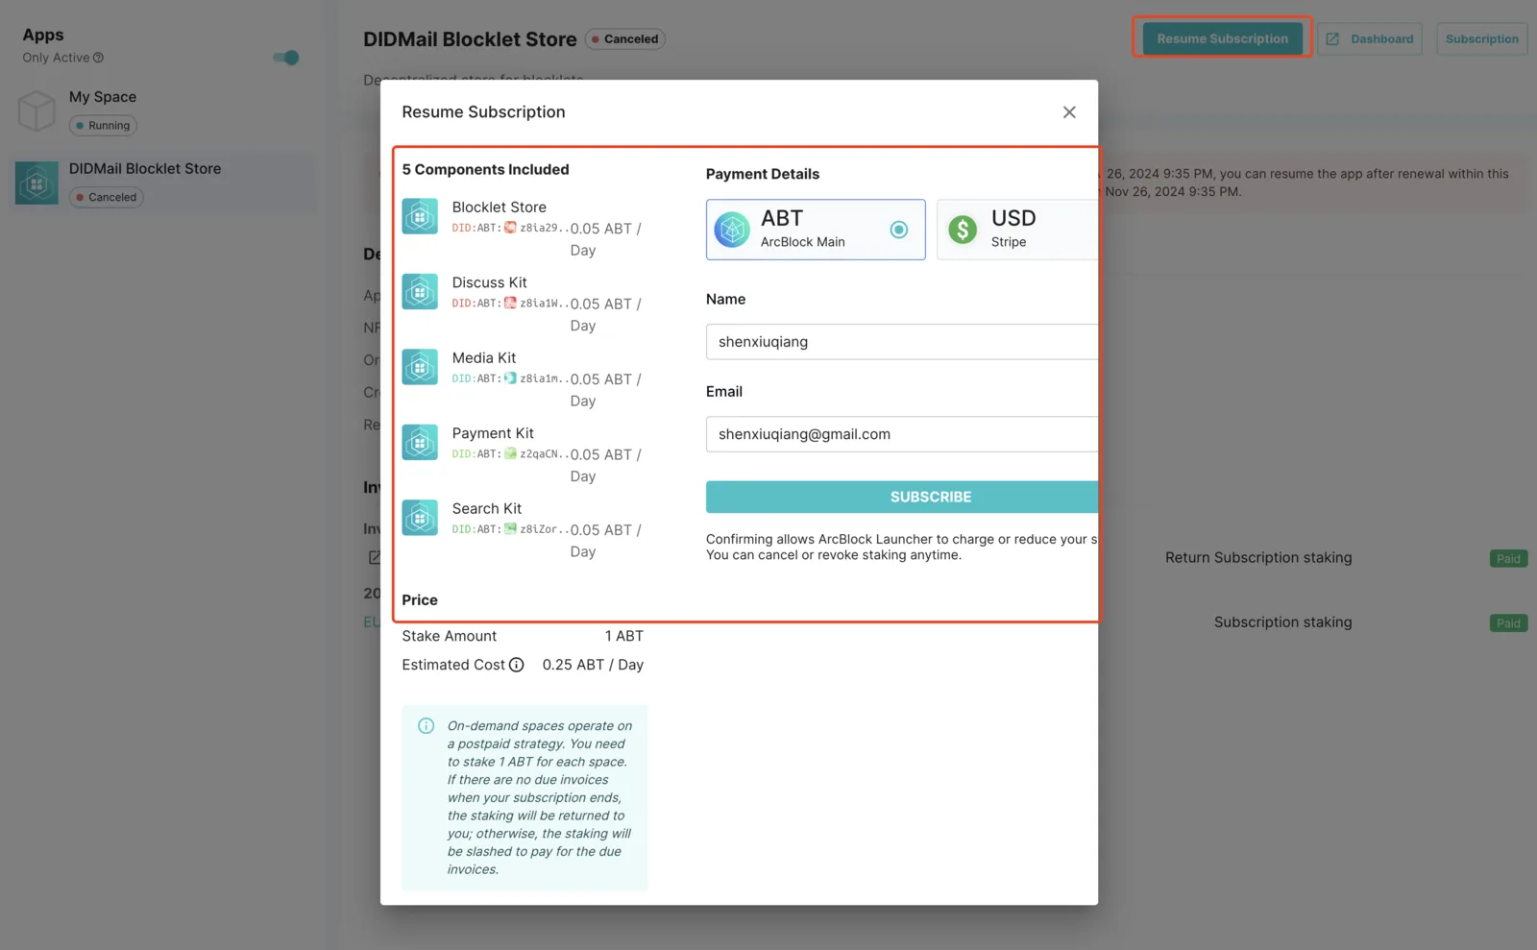This screenshot has width=1537, height=950.
Task: Click the Only Active help icon
Action: click(x=98, y=58)
